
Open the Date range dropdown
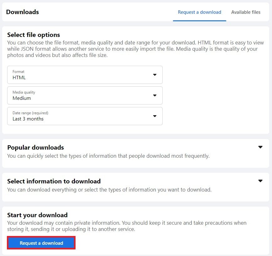(x=85, y=116)
